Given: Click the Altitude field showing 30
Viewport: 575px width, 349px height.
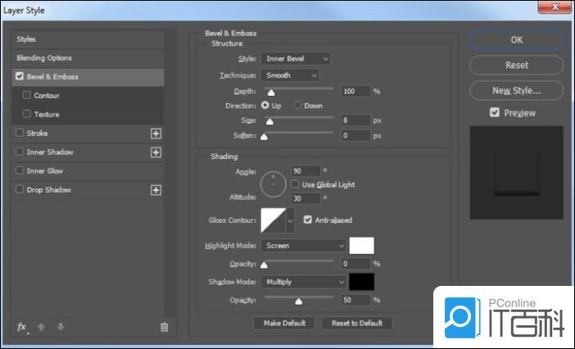Looking at the screenshot, I should 306,198.
